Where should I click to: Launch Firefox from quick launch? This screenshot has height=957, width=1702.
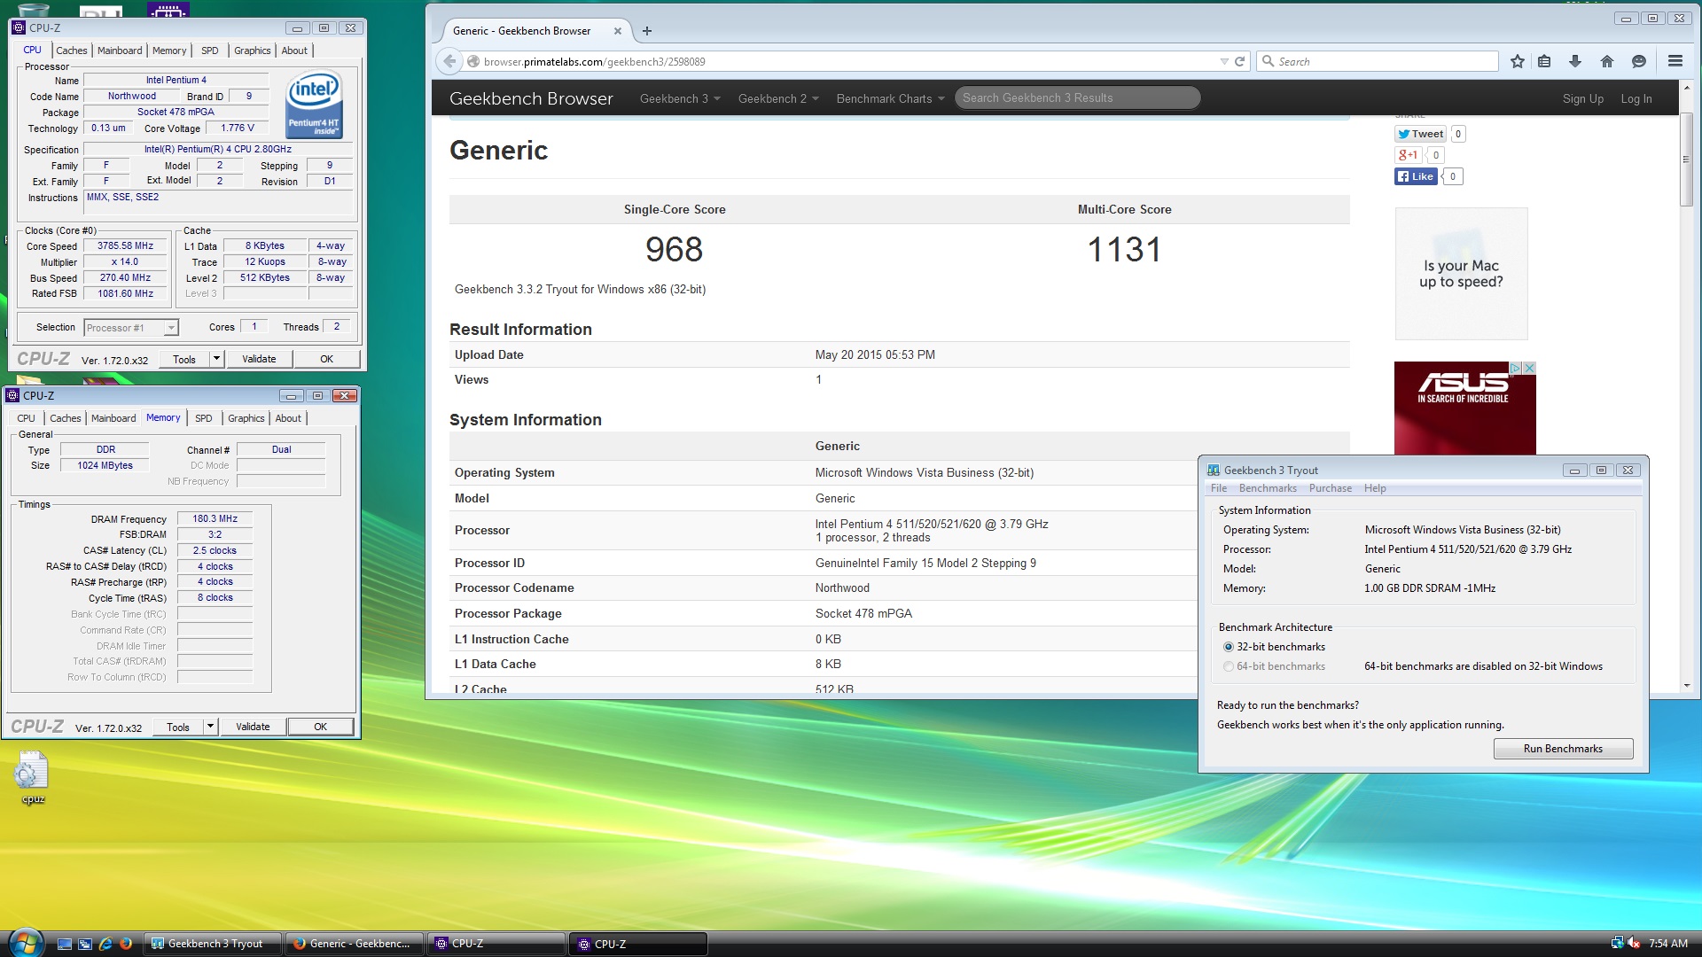(126, 944)
